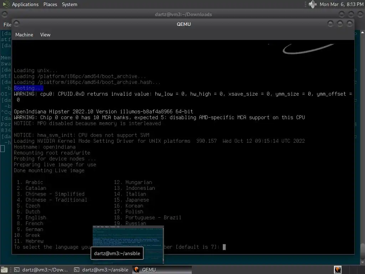Click the terminal icon of the ansible taskbar entry
This screenshot has width=365, height=274.
(77, 270)
